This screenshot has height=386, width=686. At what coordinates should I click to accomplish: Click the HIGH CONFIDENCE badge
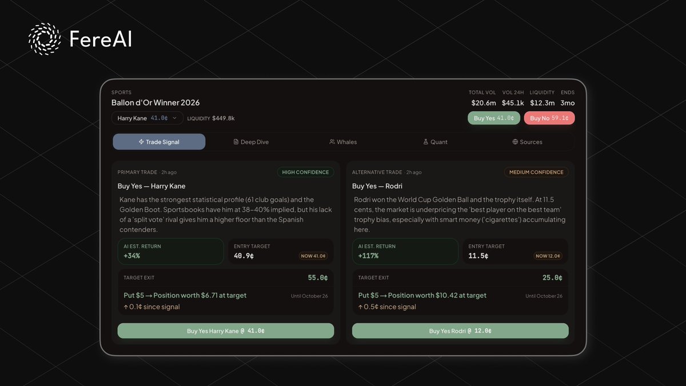point(306,172)
